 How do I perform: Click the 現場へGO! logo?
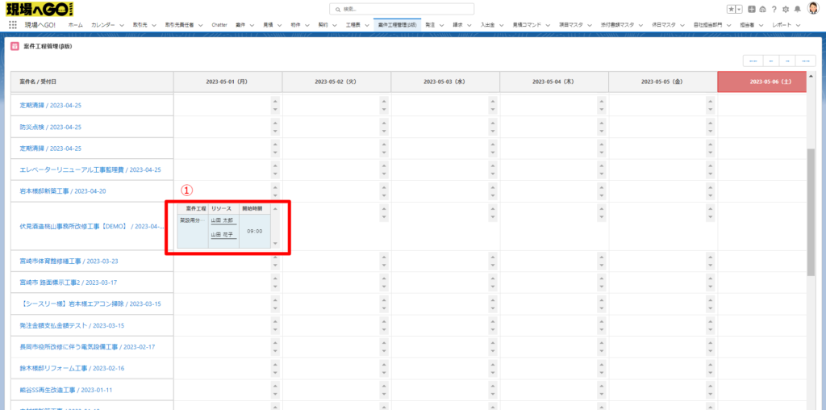(x=40, y=9)
